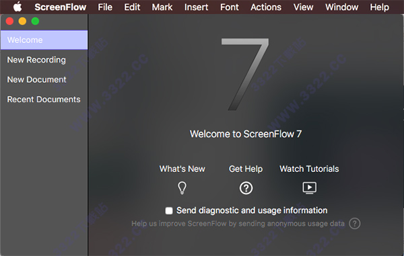Screen dimensions: 404x256
Task: Click the What's New text link
Action: (x=182, y=169)
